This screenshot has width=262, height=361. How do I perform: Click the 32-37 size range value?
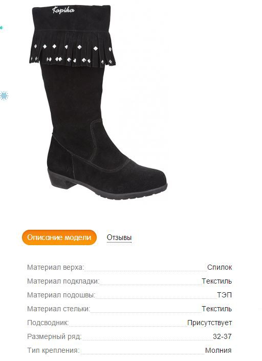coord(222,336)
